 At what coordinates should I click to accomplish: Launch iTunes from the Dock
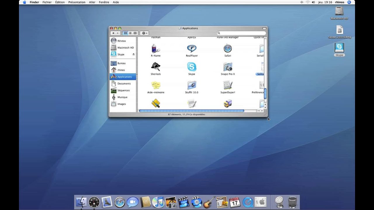coord(158,202)
